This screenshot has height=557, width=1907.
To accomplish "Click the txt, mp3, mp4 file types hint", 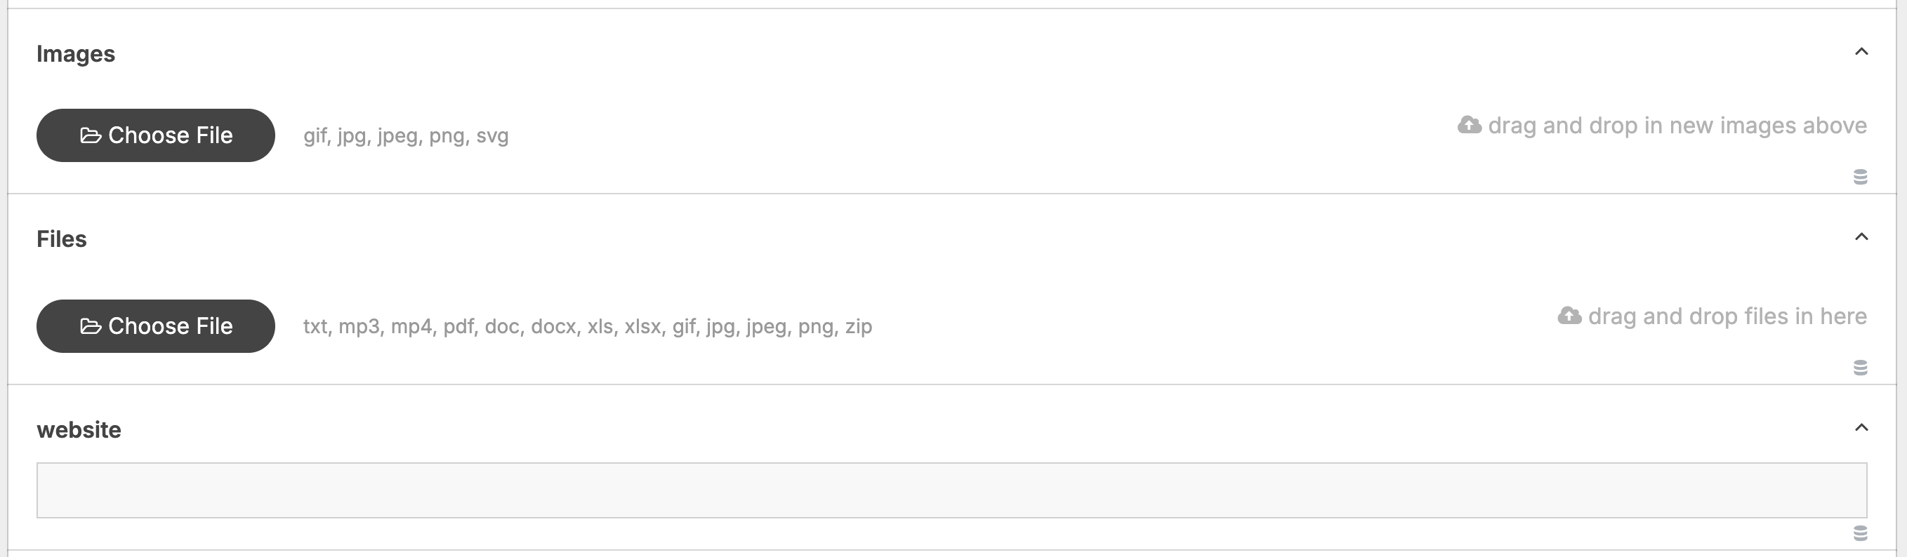I will click(x=588, y=327).
